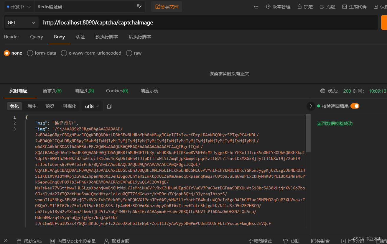The width and height of the screenshot is (387, 244).
Task: Open the Cookies(0) response tab
Action: pos(117,91)
